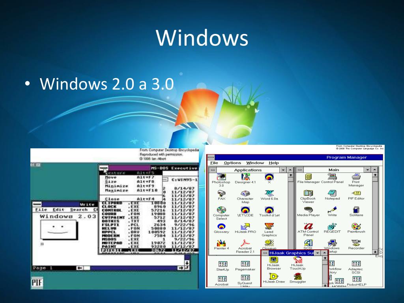Image resolution: width=404 pixels, height=303 pixels.
Task: Open Help menu in Program Manager
Action: (x=274, y=163)
